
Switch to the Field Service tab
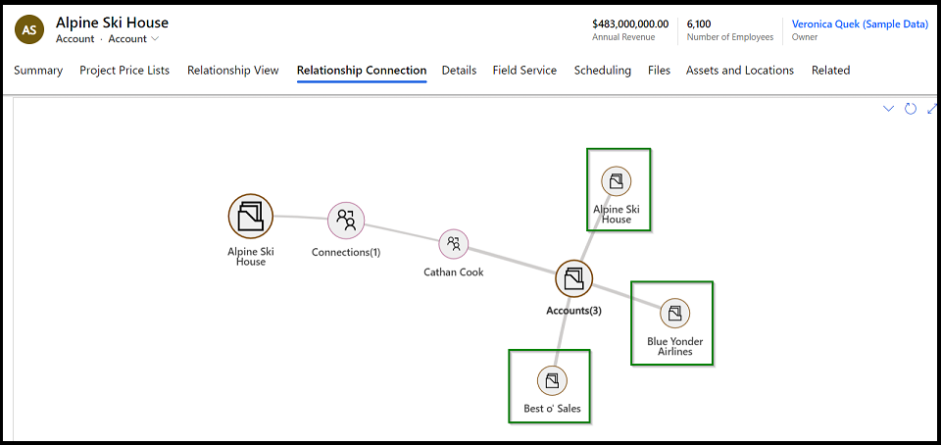(x=524, y=71)
